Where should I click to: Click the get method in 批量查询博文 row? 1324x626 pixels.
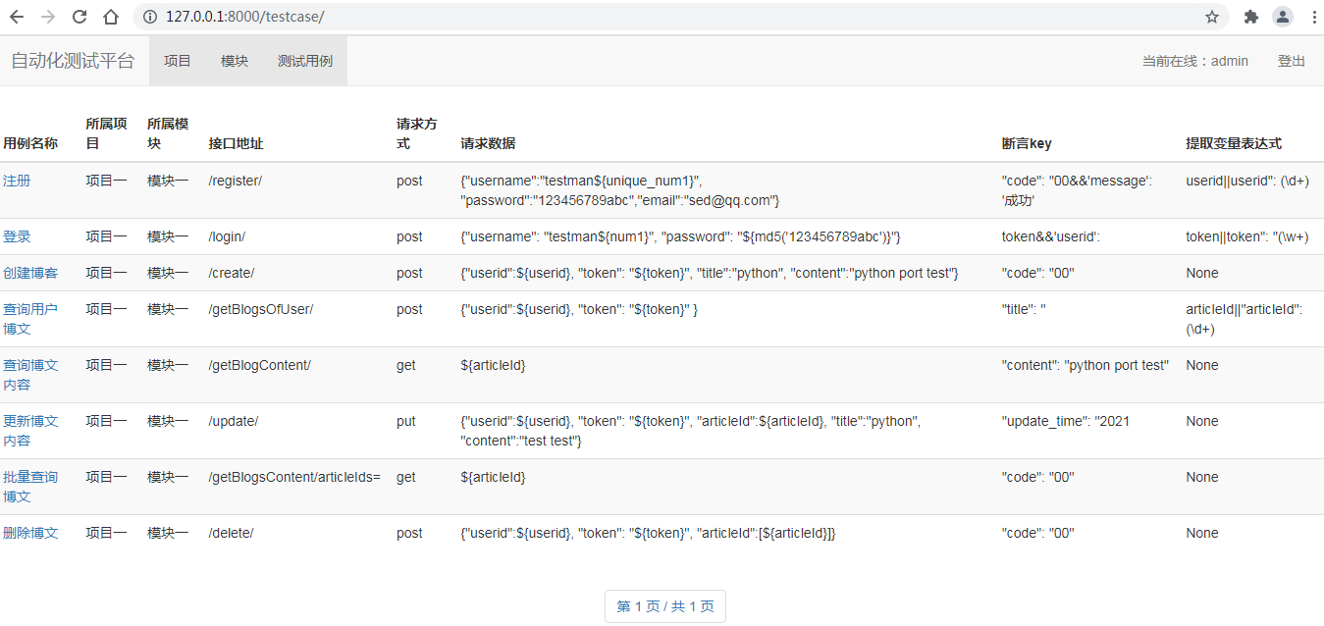[406, 477]
